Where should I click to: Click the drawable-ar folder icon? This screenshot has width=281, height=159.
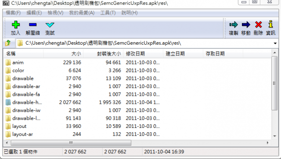[8, 86]
